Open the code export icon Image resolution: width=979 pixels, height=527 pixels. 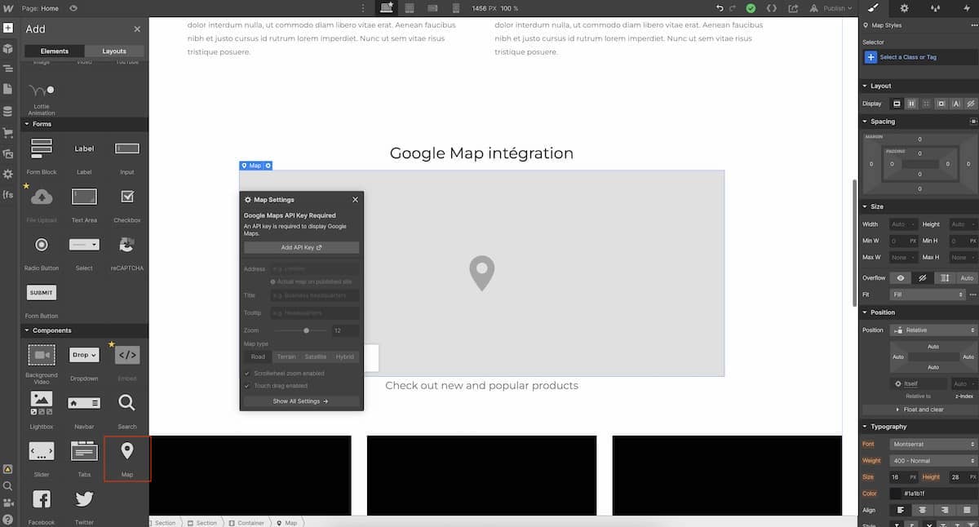[772, 8]
